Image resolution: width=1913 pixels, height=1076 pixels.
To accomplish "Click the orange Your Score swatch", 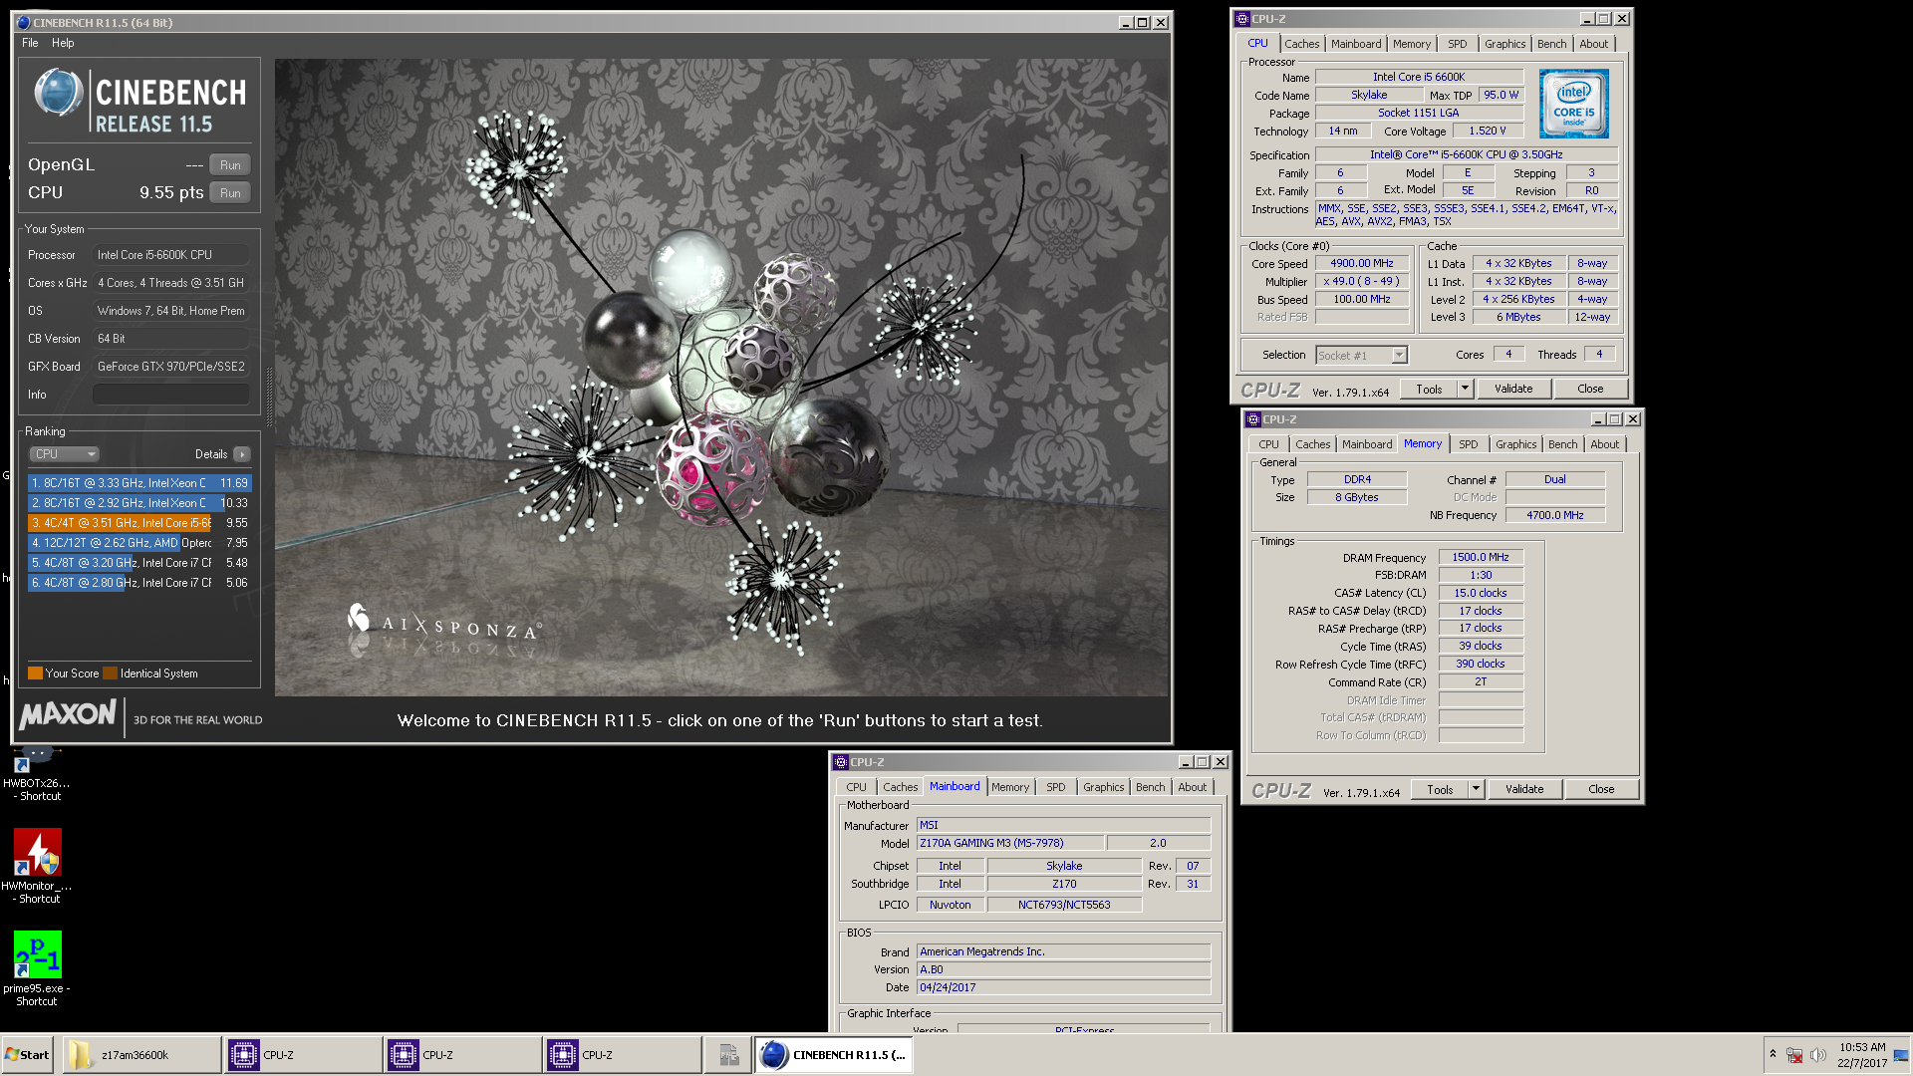I will point(35,673).
